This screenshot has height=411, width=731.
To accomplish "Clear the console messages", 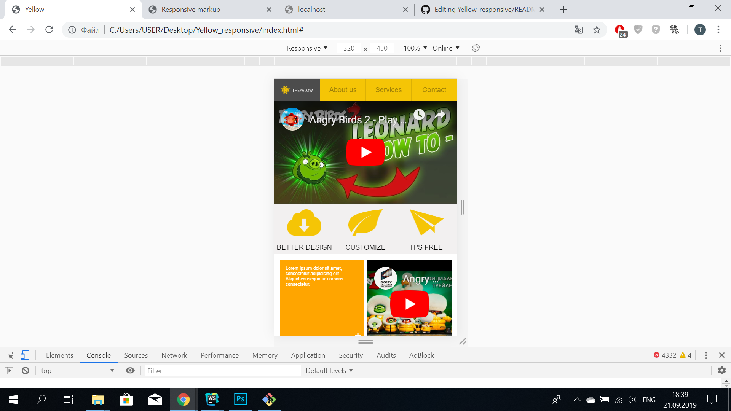I will (x=26, y=370).
